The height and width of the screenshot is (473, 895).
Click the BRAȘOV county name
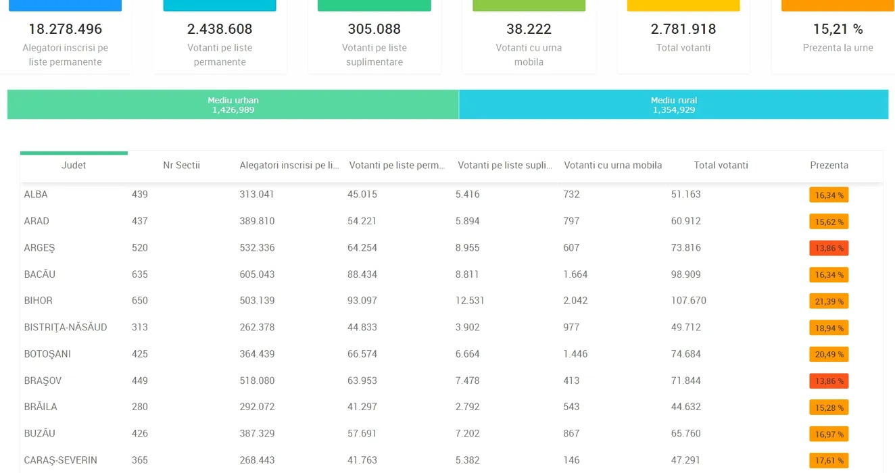pos(43,381)
